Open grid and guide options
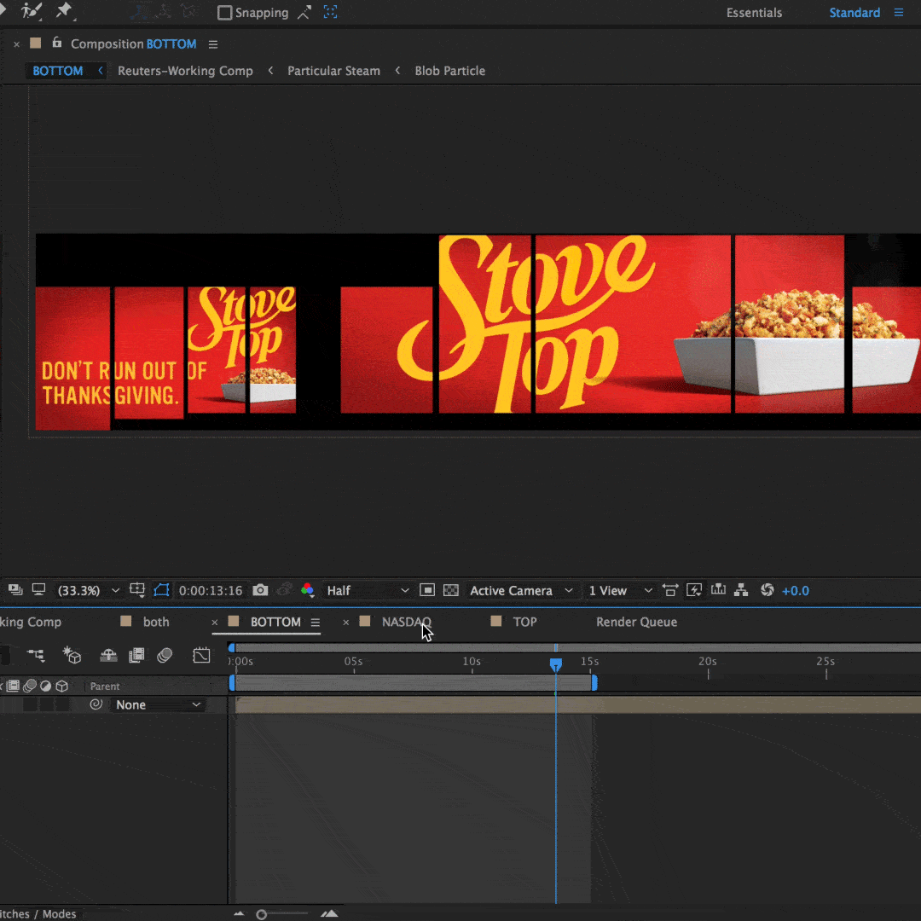 coord(137,590)
